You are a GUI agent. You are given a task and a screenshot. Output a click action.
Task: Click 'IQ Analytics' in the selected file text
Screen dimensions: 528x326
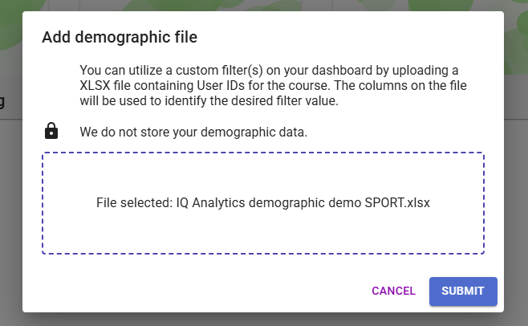(x=211, y=203)
